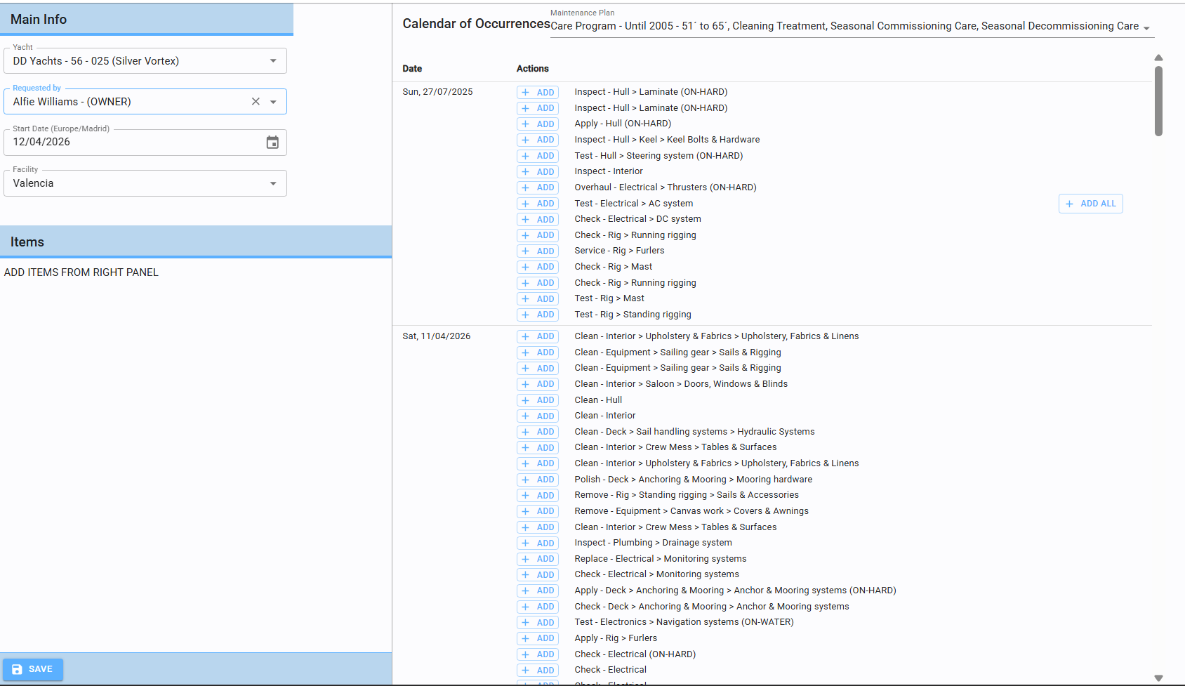
Task: Click plus icon for Overhaul Electrical Thrusters
Action: [525, 187]
